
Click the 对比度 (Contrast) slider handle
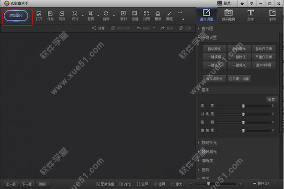243,114
